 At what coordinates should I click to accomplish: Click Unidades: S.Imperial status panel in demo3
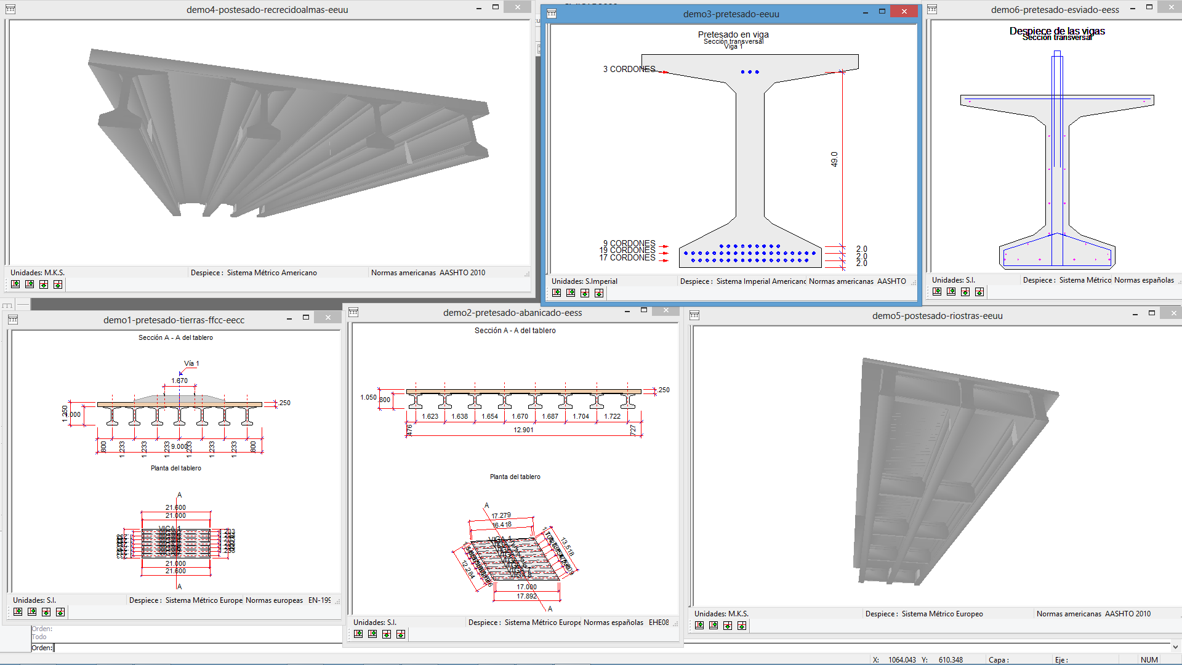[x=584, y=281]
